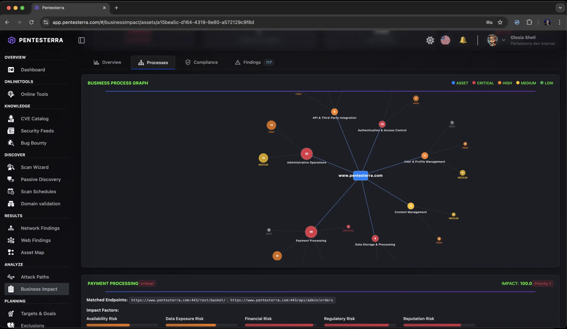Collapse the sidebar with the panel icon
The height and width of the screenshot is (329, 567).
click(x=82, y=40)
